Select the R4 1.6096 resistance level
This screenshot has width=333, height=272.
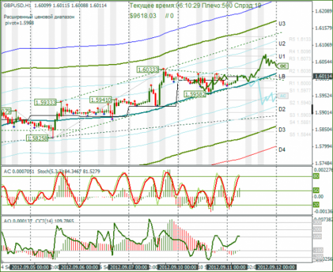[x=300, y=51]
